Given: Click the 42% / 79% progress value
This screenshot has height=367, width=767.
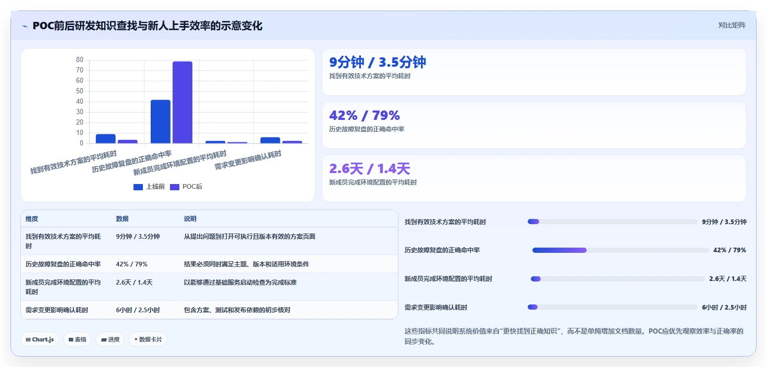Looking at the screenshot, I should click(x=729, y=250).
